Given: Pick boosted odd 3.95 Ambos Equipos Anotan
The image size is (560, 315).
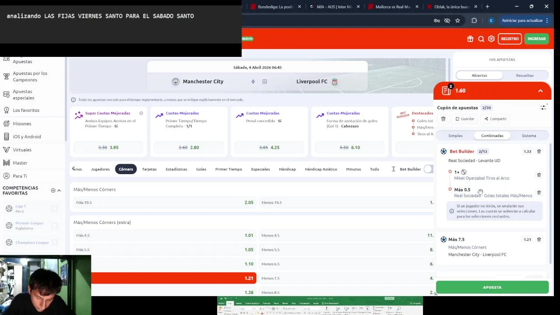Looking at the screenshot, I should [108, 147].
